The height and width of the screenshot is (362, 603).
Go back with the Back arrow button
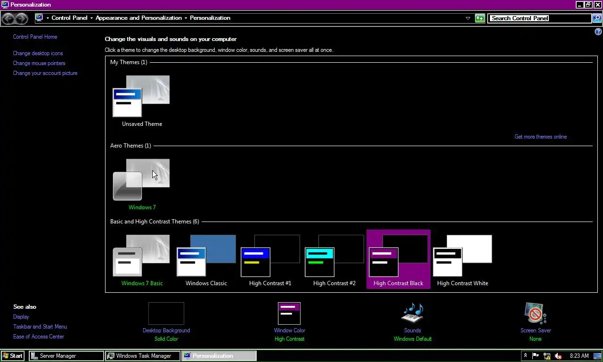coord(8,18)
